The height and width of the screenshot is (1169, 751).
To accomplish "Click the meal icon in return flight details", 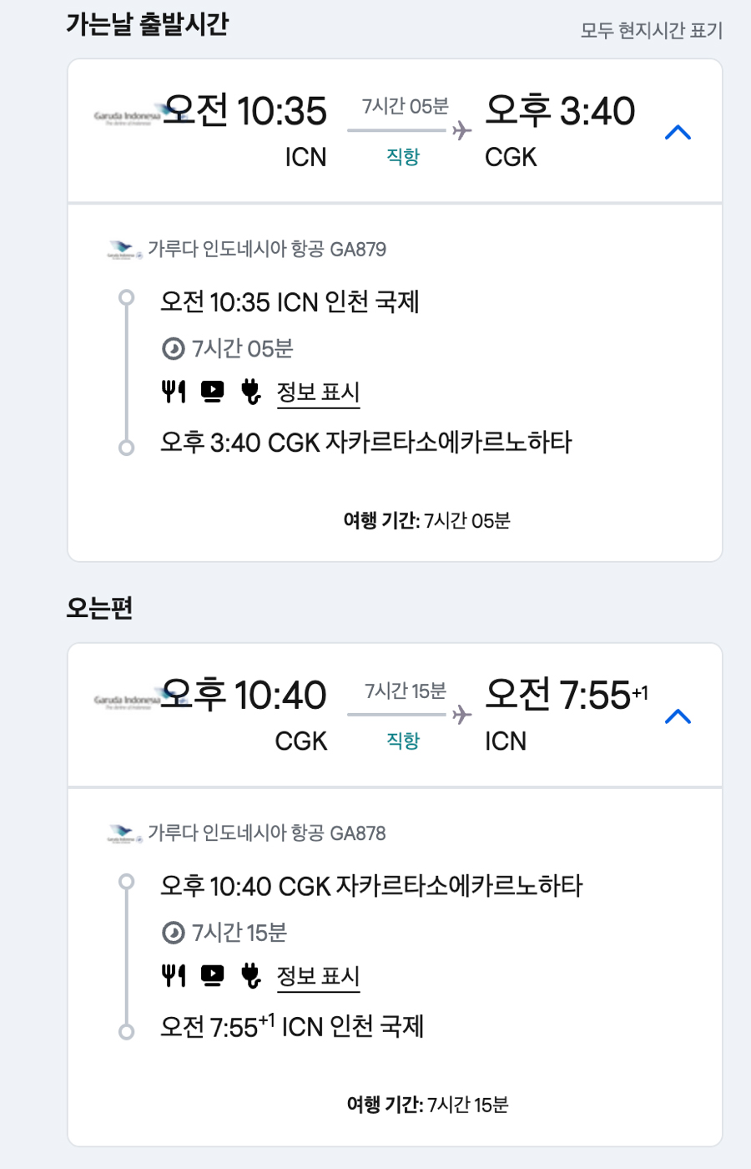I will [173, 974].
